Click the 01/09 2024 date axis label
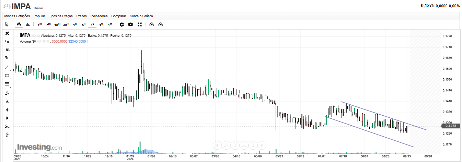Screen dimensions: 462x162 [x=130, y=158]
